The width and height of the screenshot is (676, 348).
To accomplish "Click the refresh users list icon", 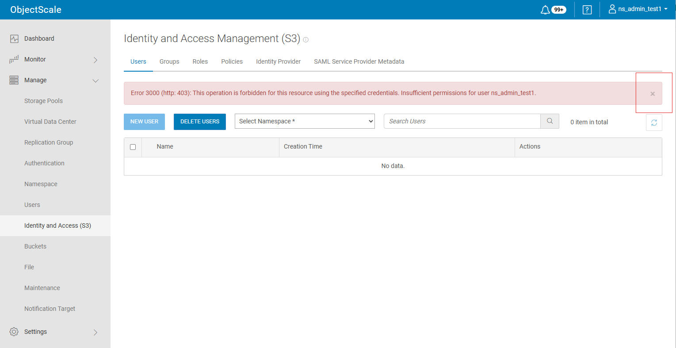I will pos(654,122).
